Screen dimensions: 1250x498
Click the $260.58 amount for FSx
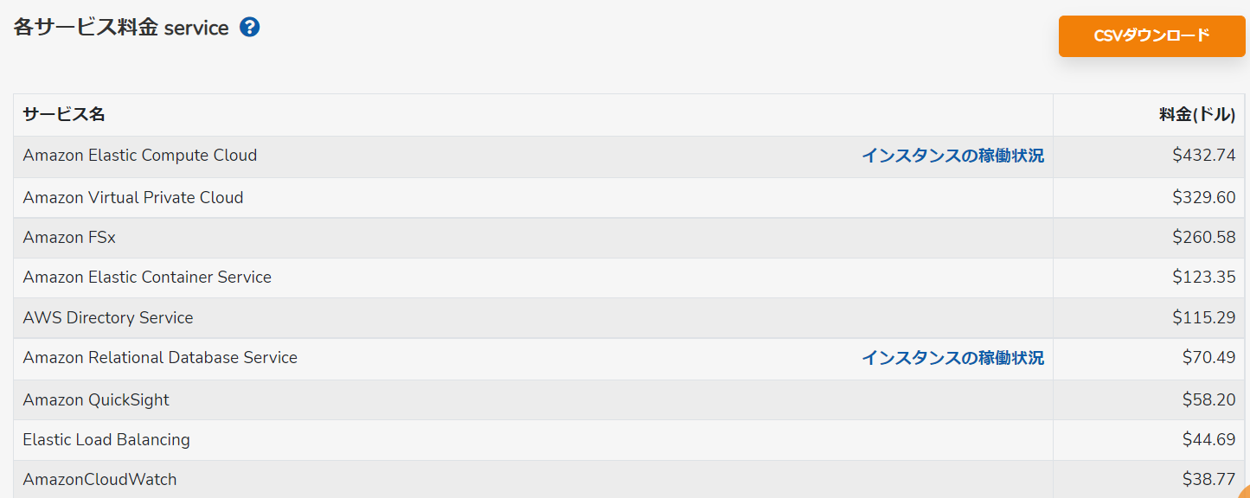click(1204, 237)
